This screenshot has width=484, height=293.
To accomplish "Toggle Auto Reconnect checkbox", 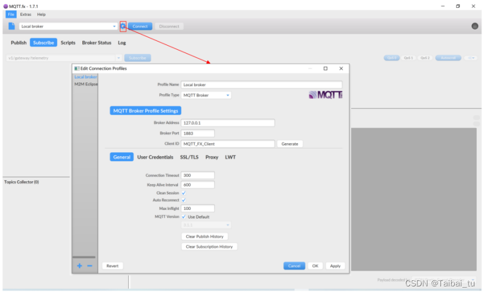I will tap(183, 200).
